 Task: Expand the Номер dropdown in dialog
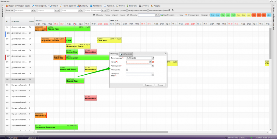[x=150, y=62]
